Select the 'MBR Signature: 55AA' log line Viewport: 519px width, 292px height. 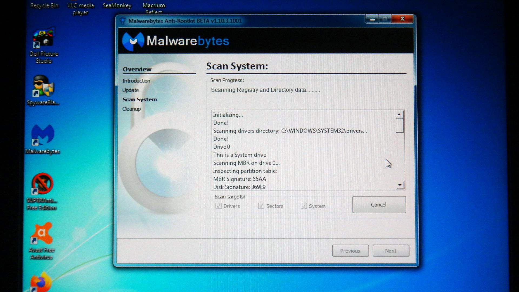[239, 179]
